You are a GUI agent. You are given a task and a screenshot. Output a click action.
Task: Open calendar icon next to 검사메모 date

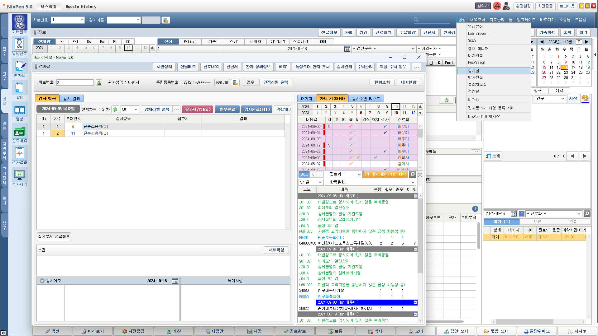(175, 281)
